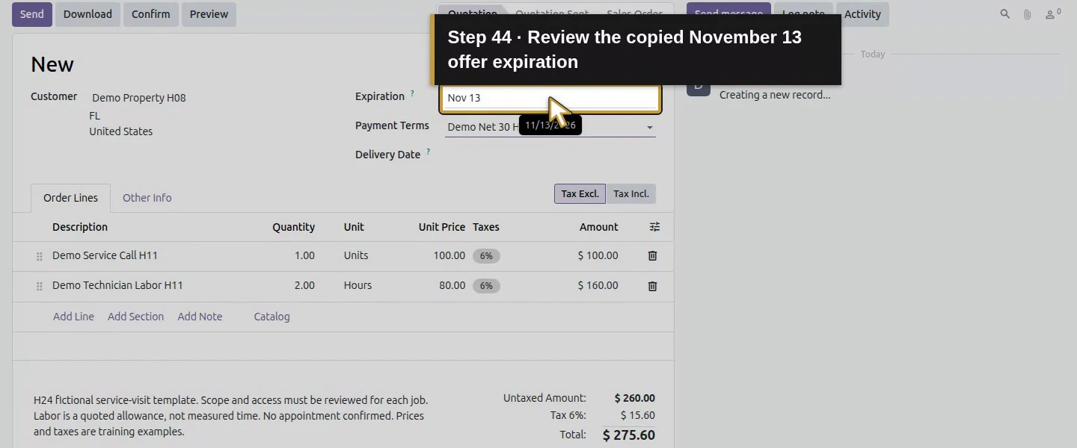Screen dimensions: 1077x448
Task: Edit the H24 terms and conditions note
Action: pyautogui.click(x=232, y=416)
